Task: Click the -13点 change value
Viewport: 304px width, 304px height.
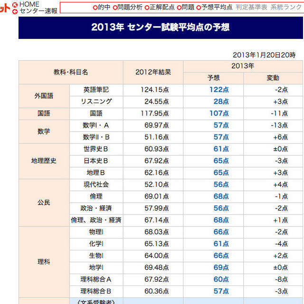Action: 279,125
